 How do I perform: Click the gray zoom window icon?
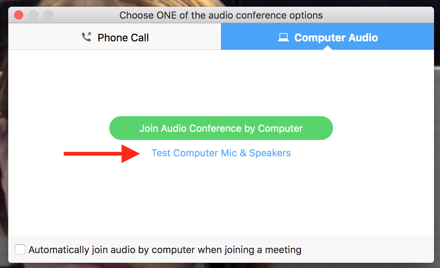48,15
